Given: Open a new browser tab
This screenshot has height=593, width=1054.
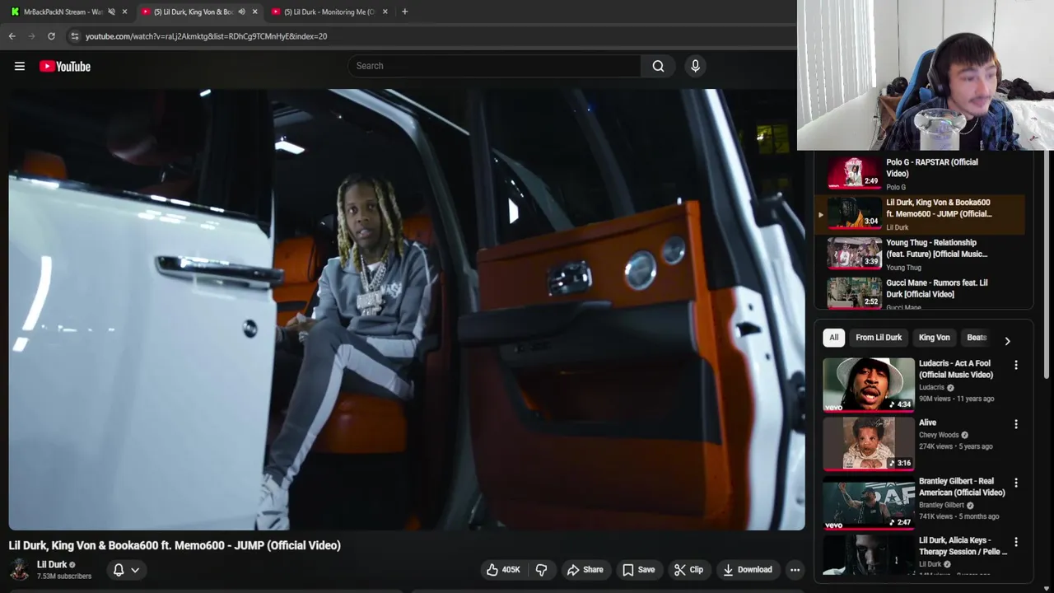Looking at the screenshot, I should tap(404, 12).
